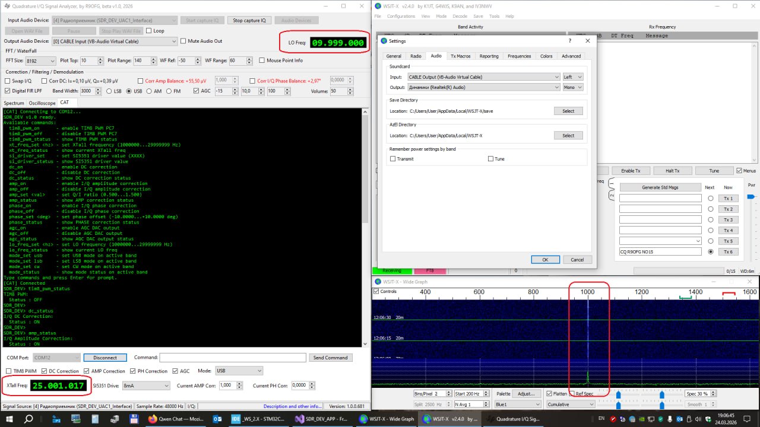Open the STM32CubeIDE taskbar item
The height and width of the screenshot is (427, 760).
click(x=258, y=419)
